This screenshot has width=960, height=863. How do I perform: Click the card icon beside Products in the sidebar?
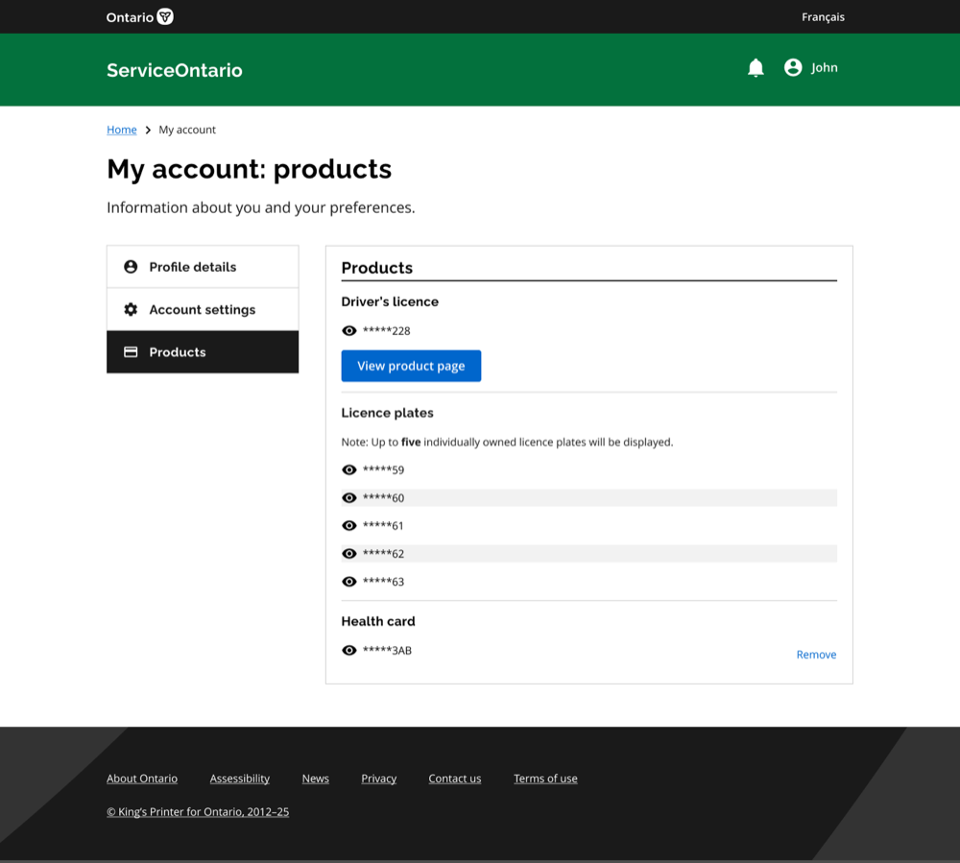pyautogui.click(x=131, y=352)
